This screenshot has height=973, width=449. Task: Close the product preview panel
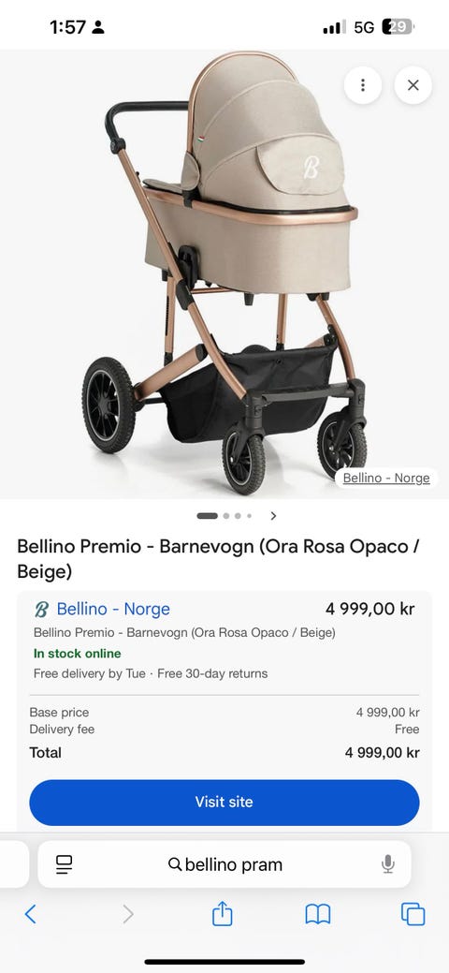413,85
